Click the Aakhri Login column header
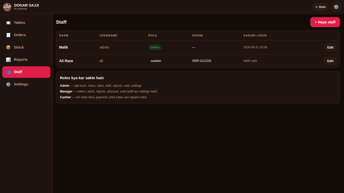 click(x=255, y=35)
